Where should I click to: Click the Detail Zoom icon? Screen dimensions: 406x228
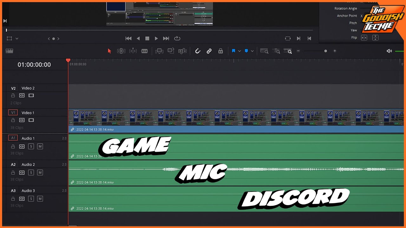click(x=276, y=51)
